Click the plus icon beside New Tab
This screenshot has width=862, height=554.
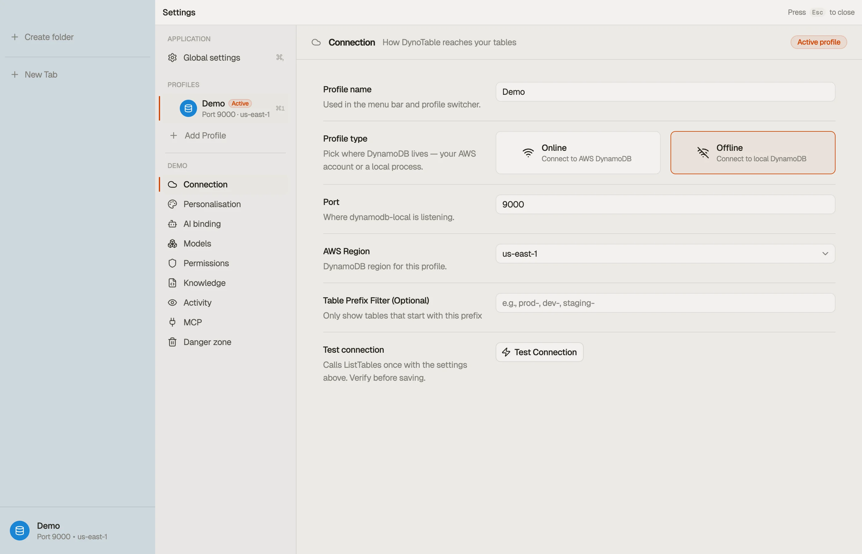[15, 74]
